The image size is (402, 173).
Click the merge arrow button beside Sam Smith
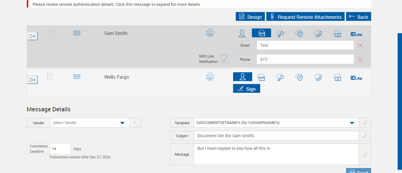pos(32,36)
